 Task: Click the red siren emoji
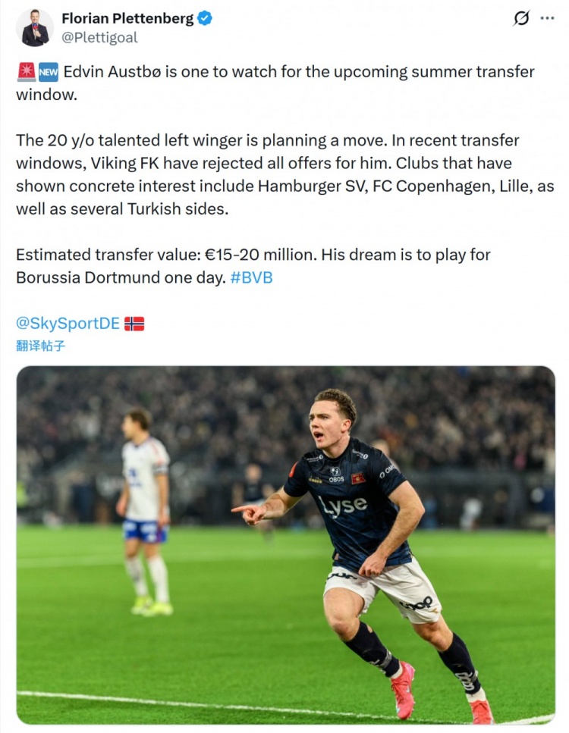[x=24, y=72]
